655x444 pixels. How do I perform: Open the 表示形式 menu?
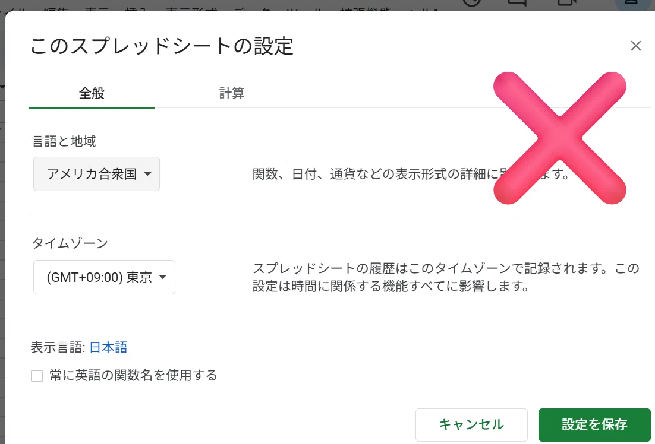point(191,9)
